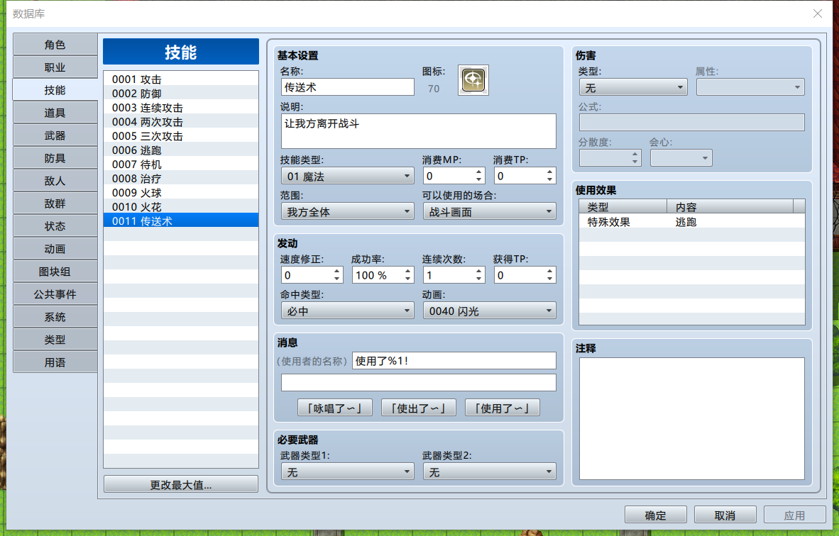Close the 数据库 window
839x536 pixels.
[x=818, y=13]
